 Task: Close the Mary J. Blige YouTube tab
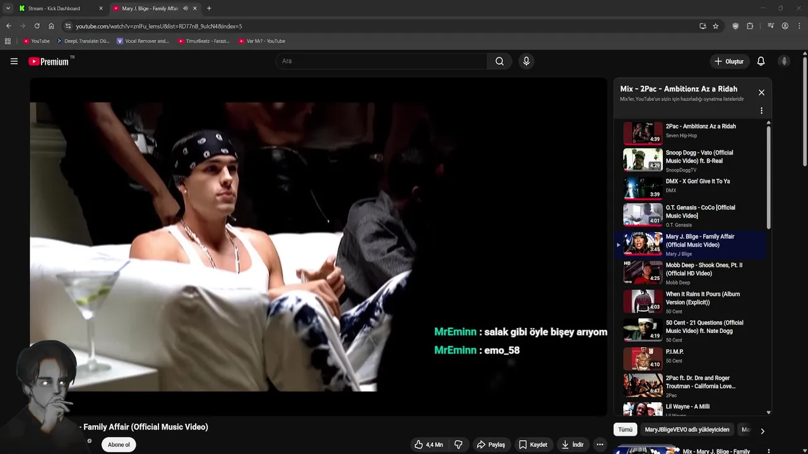(x=194, y=8)
